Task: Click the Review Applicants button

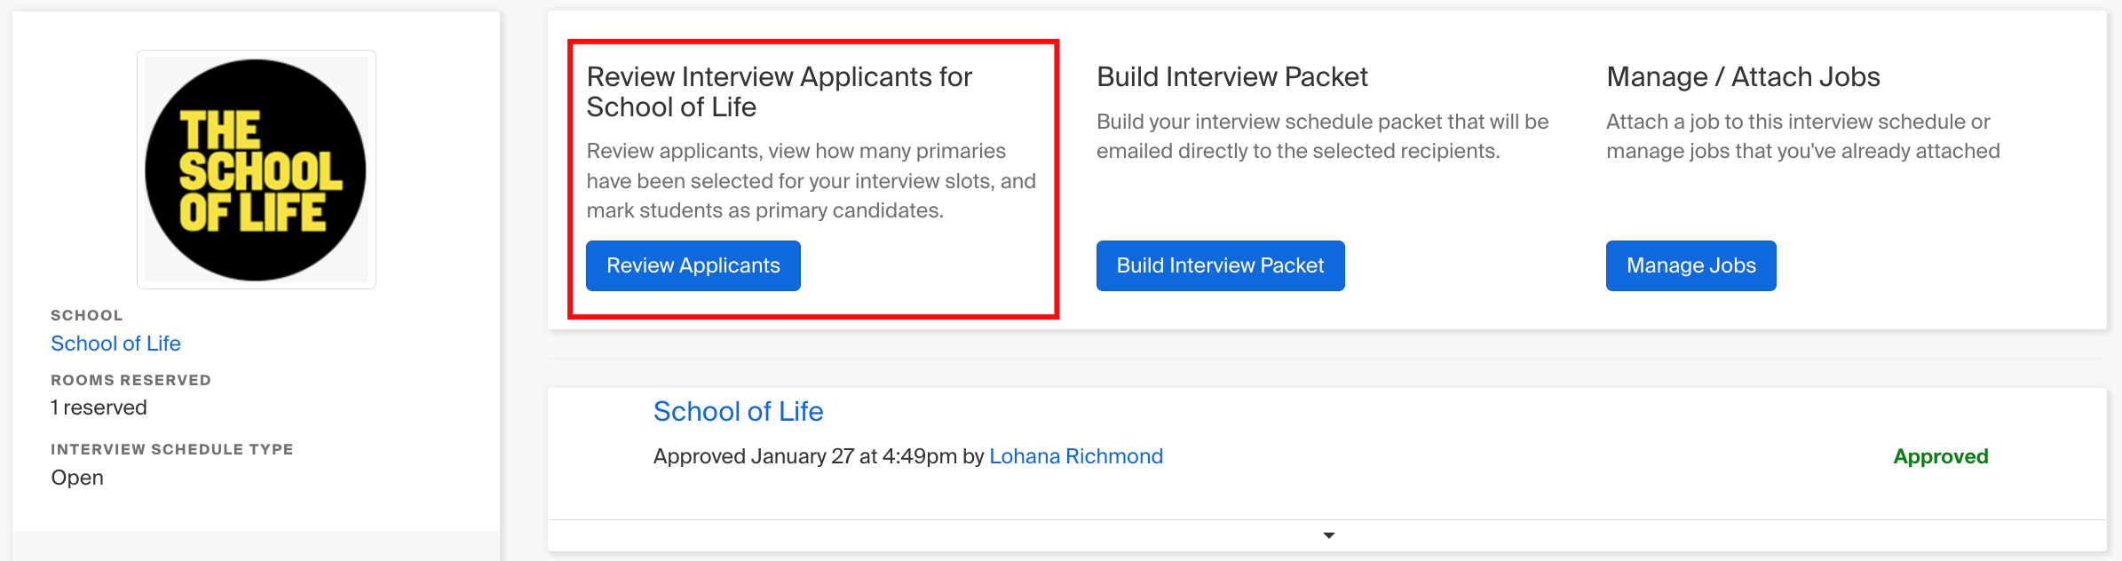Action: [693, 265]
